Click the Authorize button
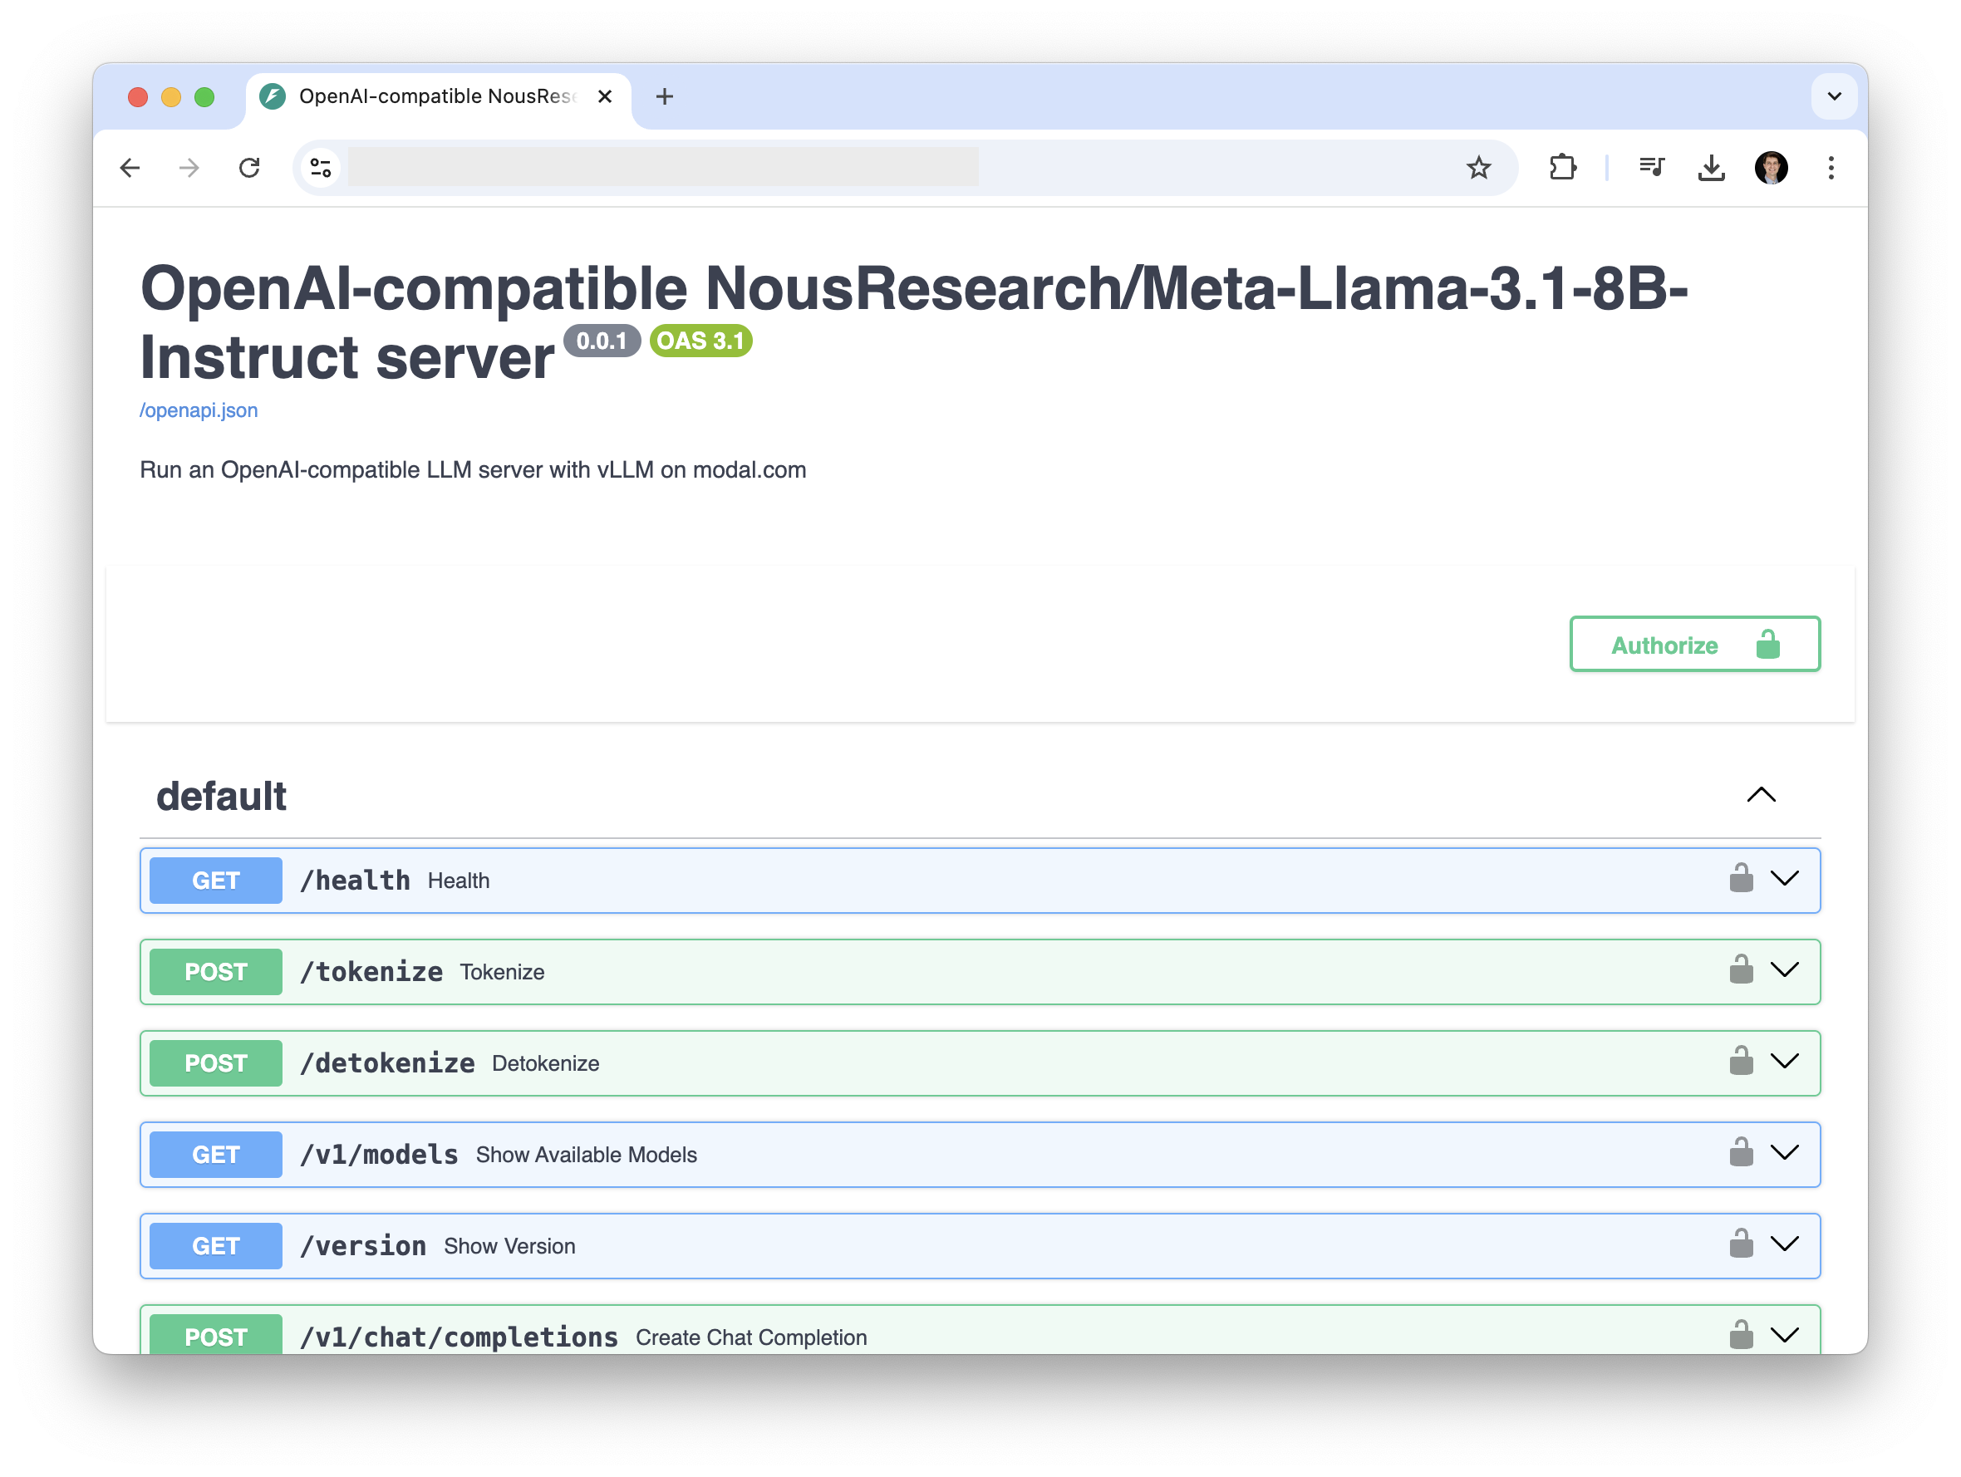Image resolution: width=1961 pixels, height=1477 pixels. pyautogui.click(x=1694, y=645)
